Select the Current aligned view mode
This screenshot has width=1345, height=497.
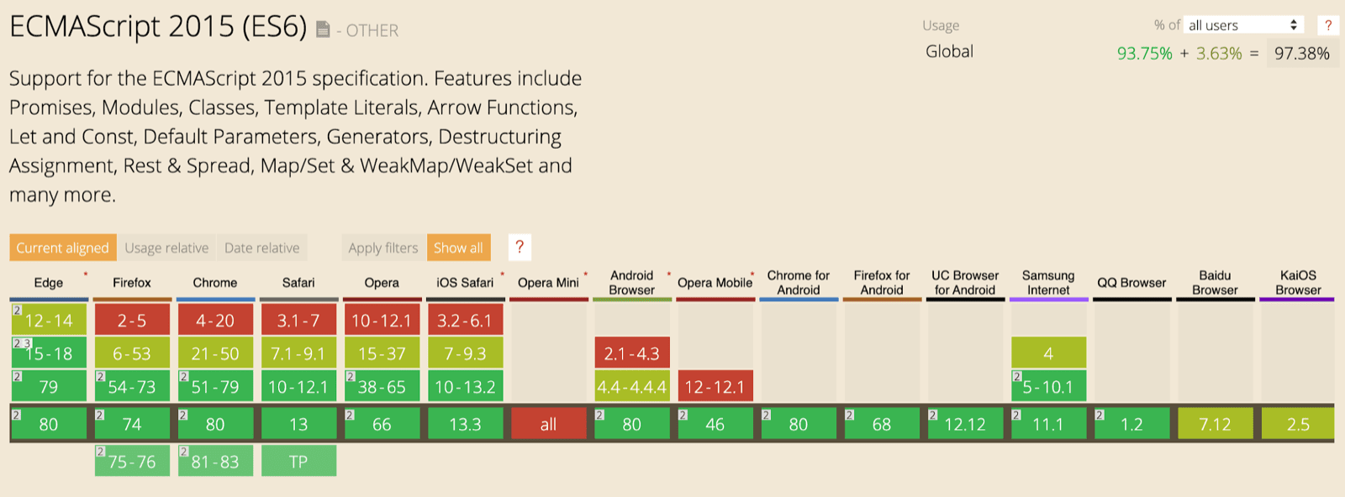61,248
